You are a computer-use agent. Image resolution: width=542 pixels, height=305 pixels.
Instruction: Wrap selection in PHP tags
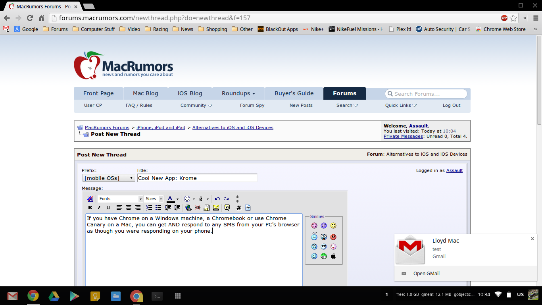coord(248,208)
